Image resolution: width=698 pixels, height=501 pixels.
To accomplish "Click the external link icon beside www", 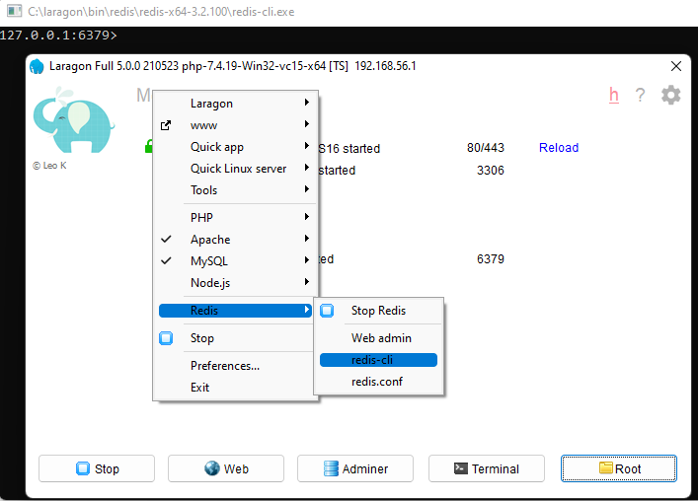I will click(x=166, y=125).
